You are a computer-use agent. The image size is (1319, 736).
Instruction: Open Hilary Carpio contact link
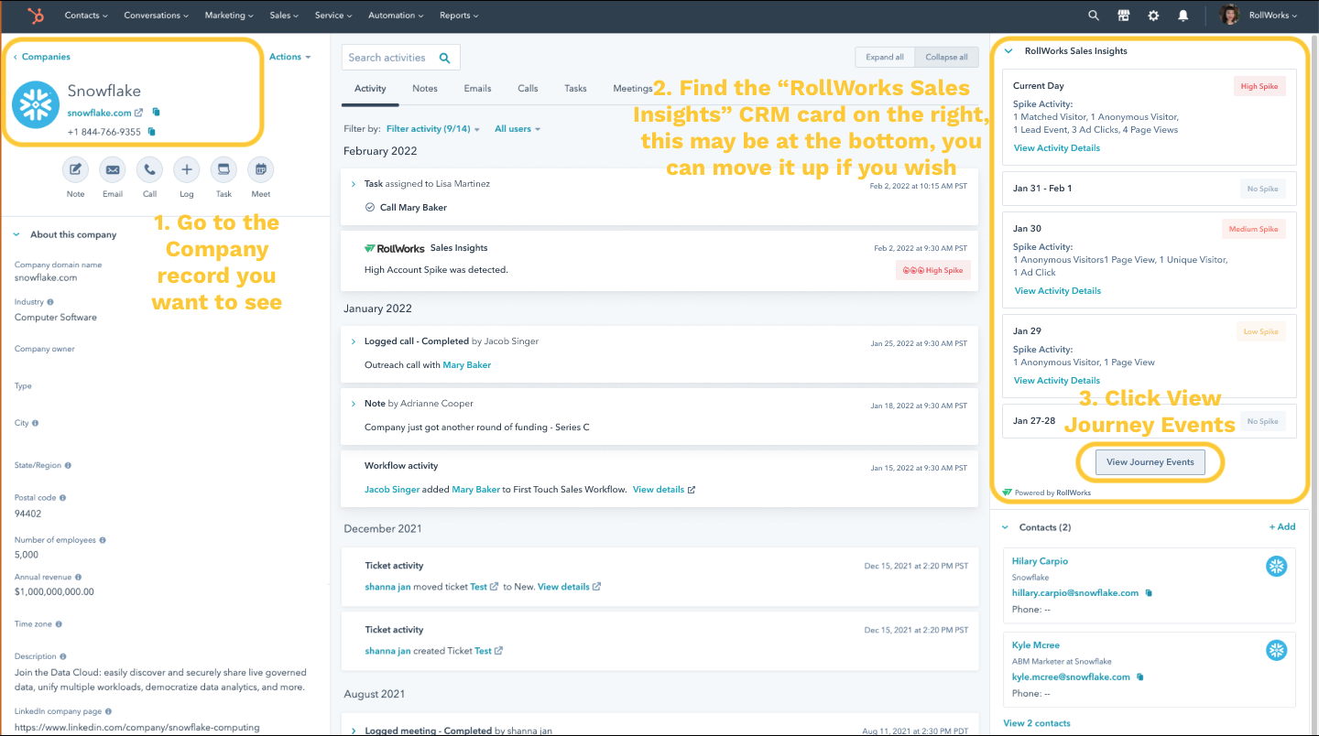[1040, 561]
